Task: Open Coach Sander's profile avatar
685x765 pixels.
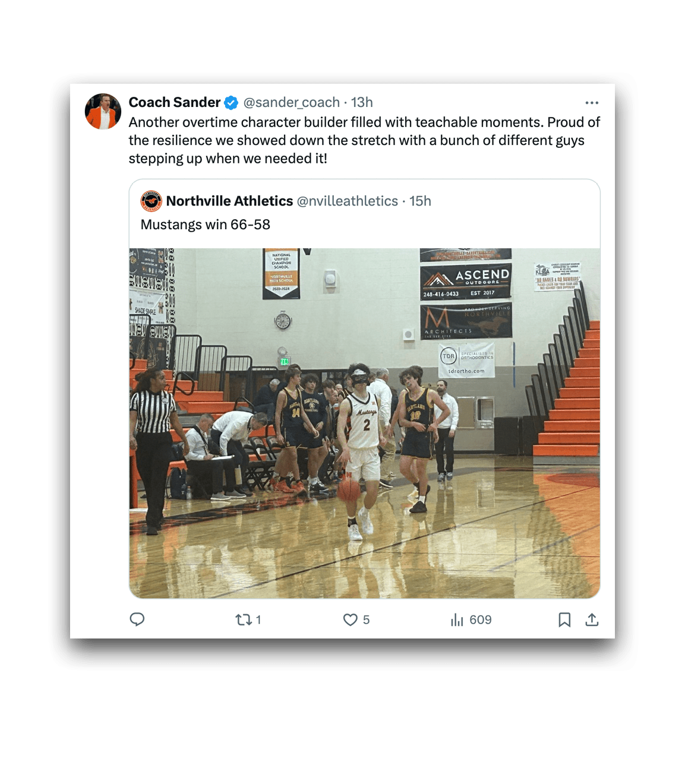Action: (x=103, y=111)
